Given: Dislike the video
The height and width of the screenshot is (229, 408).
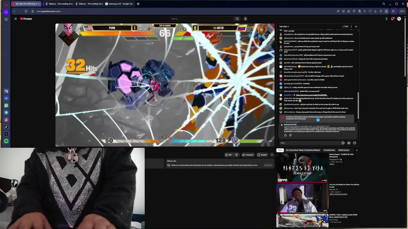Looking at the screenshot, I should tap(236, 155).
